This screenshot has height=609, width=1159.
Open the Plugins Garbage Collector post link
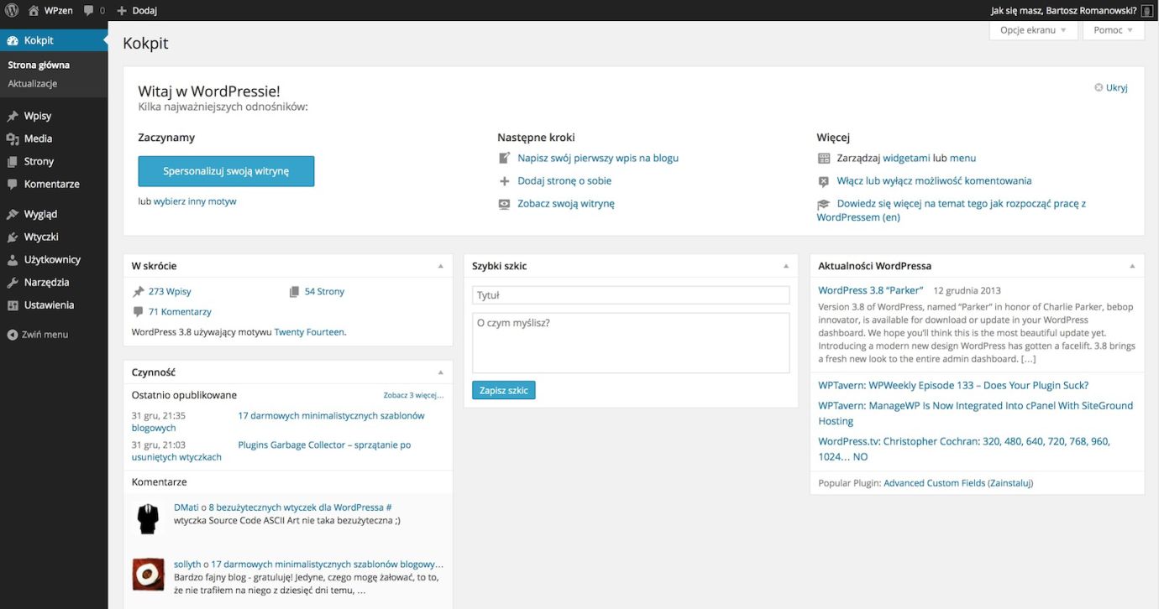[x=324, y=445]
